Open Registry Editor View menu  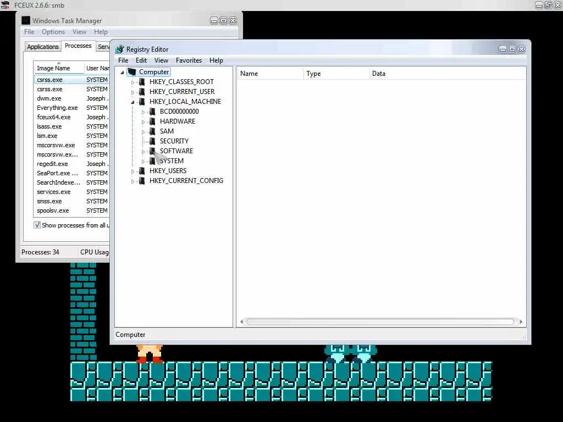click(x=161, y=60)
